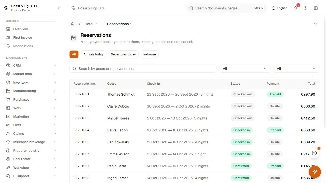Expand the Fleet submenu chevron

[x=55, y=125]
